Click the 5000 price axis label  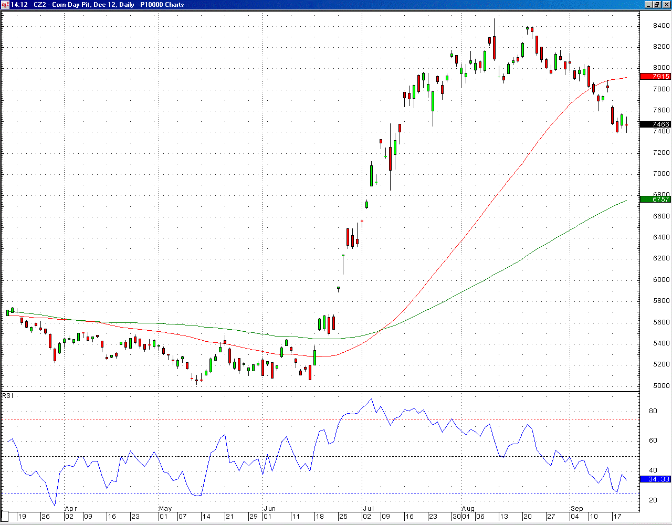click(661, 385)
